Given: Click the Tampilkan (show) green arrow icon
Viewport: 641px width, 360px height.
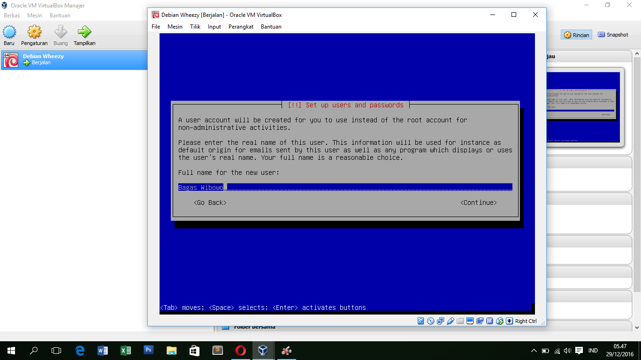Looking at the screenshot, I should pyautogui.click(x=84, y=36).
